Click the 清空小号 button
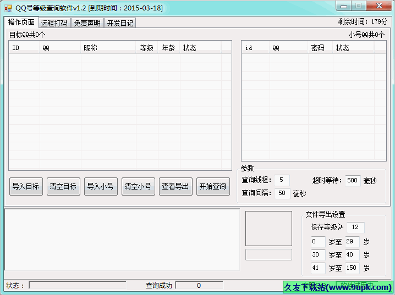Viewport: 395px width, 295px height. tap(138, 186)
